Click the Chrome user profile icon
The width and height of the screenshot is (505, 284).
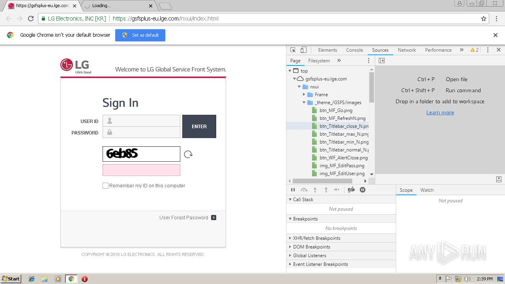[459, 4]
